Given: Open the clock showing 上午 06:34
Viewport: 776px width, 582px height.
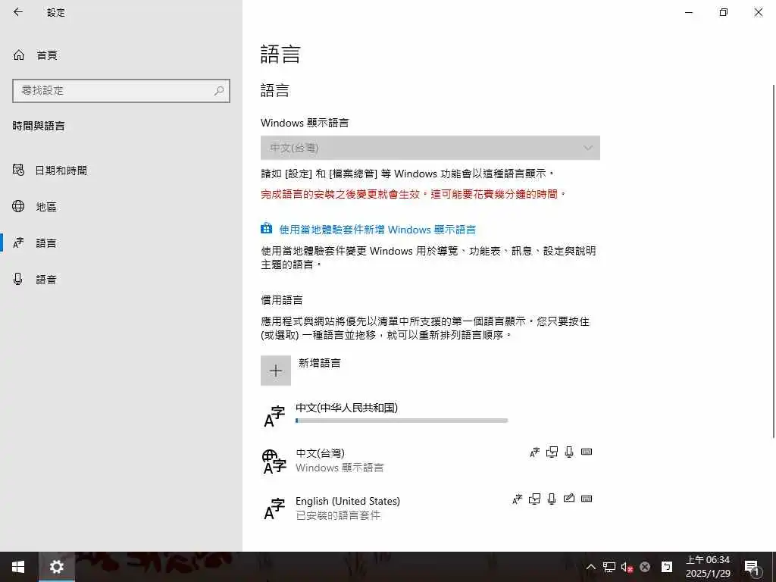Looking at the screenshot, I should 708,567.
